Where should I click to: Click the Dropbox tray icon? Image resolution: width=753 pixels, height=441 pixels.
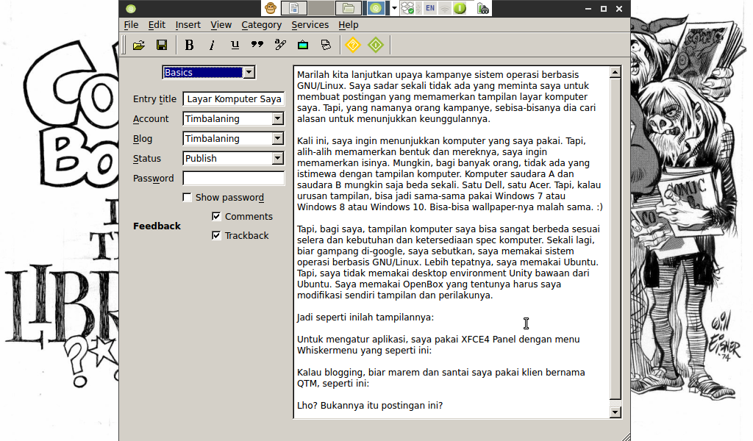(x=407, y=8)
